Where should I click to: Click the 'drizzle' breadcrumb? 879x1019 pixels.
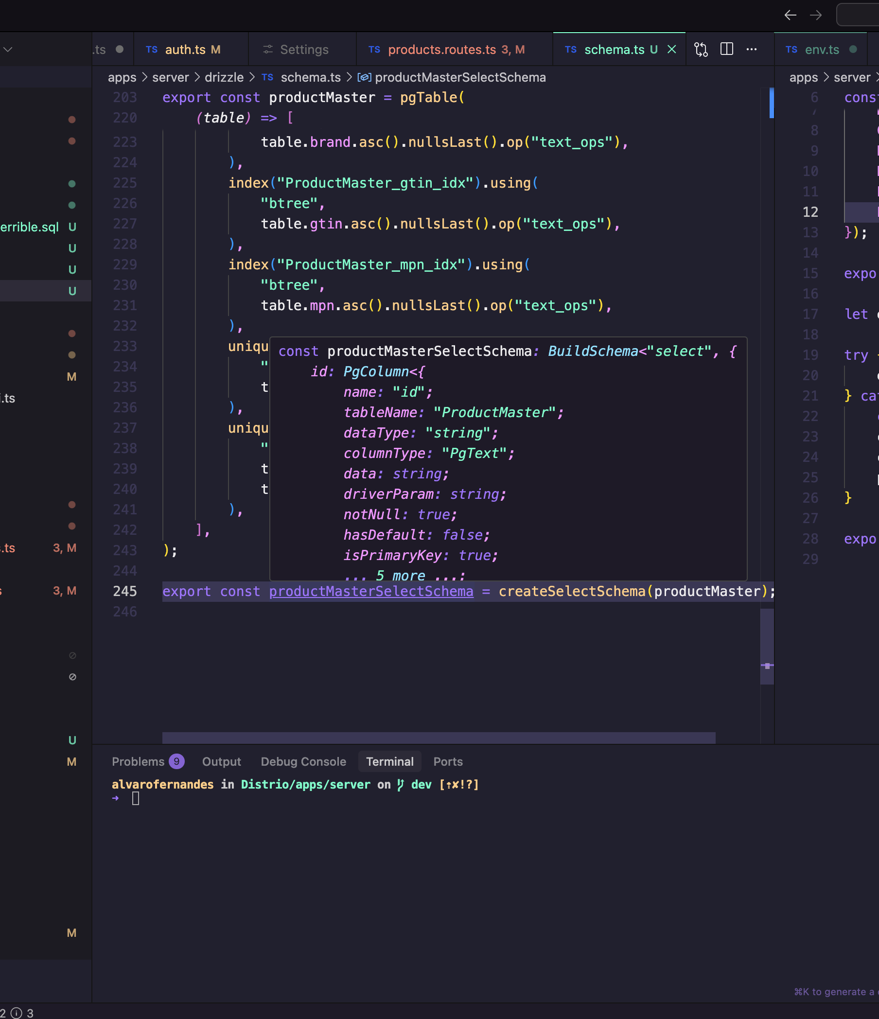tap(224, 78)
